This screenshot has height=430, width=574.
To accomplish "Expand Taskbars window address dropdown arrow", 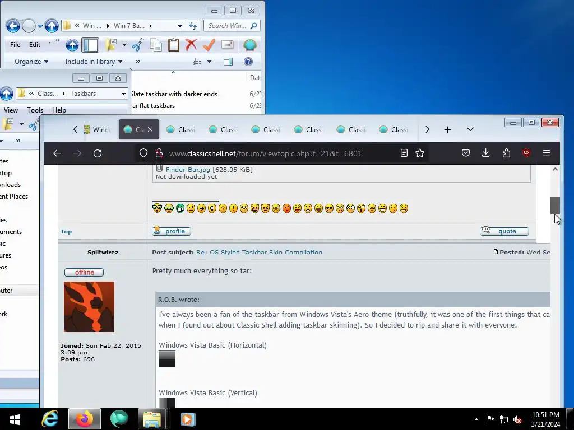I will [124, 94].
